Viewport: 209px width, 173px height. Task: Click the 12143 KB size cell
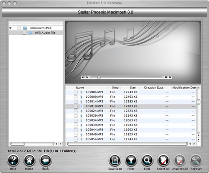[x=130, y=116]
